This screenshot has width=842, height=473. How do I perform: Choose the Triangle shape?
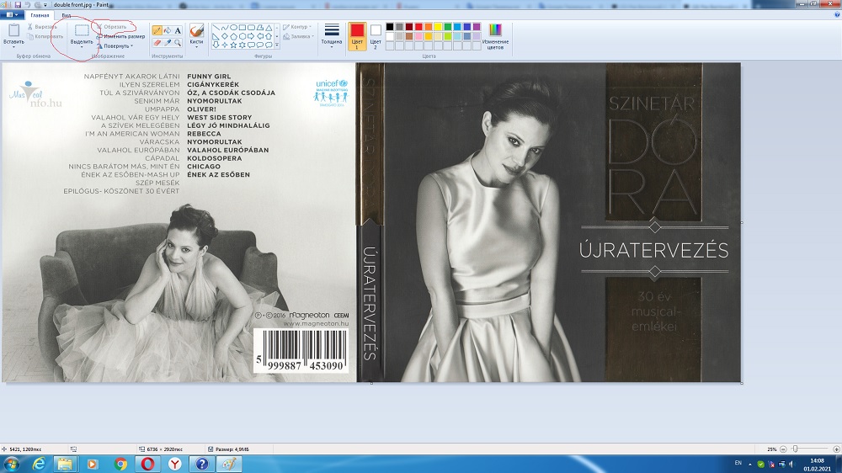tap(269, 28)
